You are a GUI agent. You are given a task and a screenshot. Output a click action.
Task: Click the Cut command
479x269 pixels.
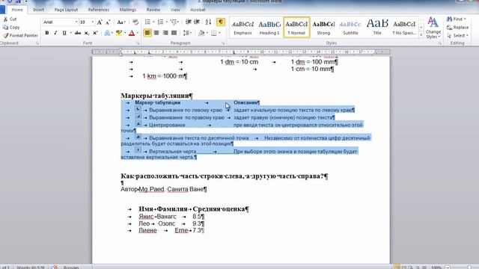click(x=9, y=19)
